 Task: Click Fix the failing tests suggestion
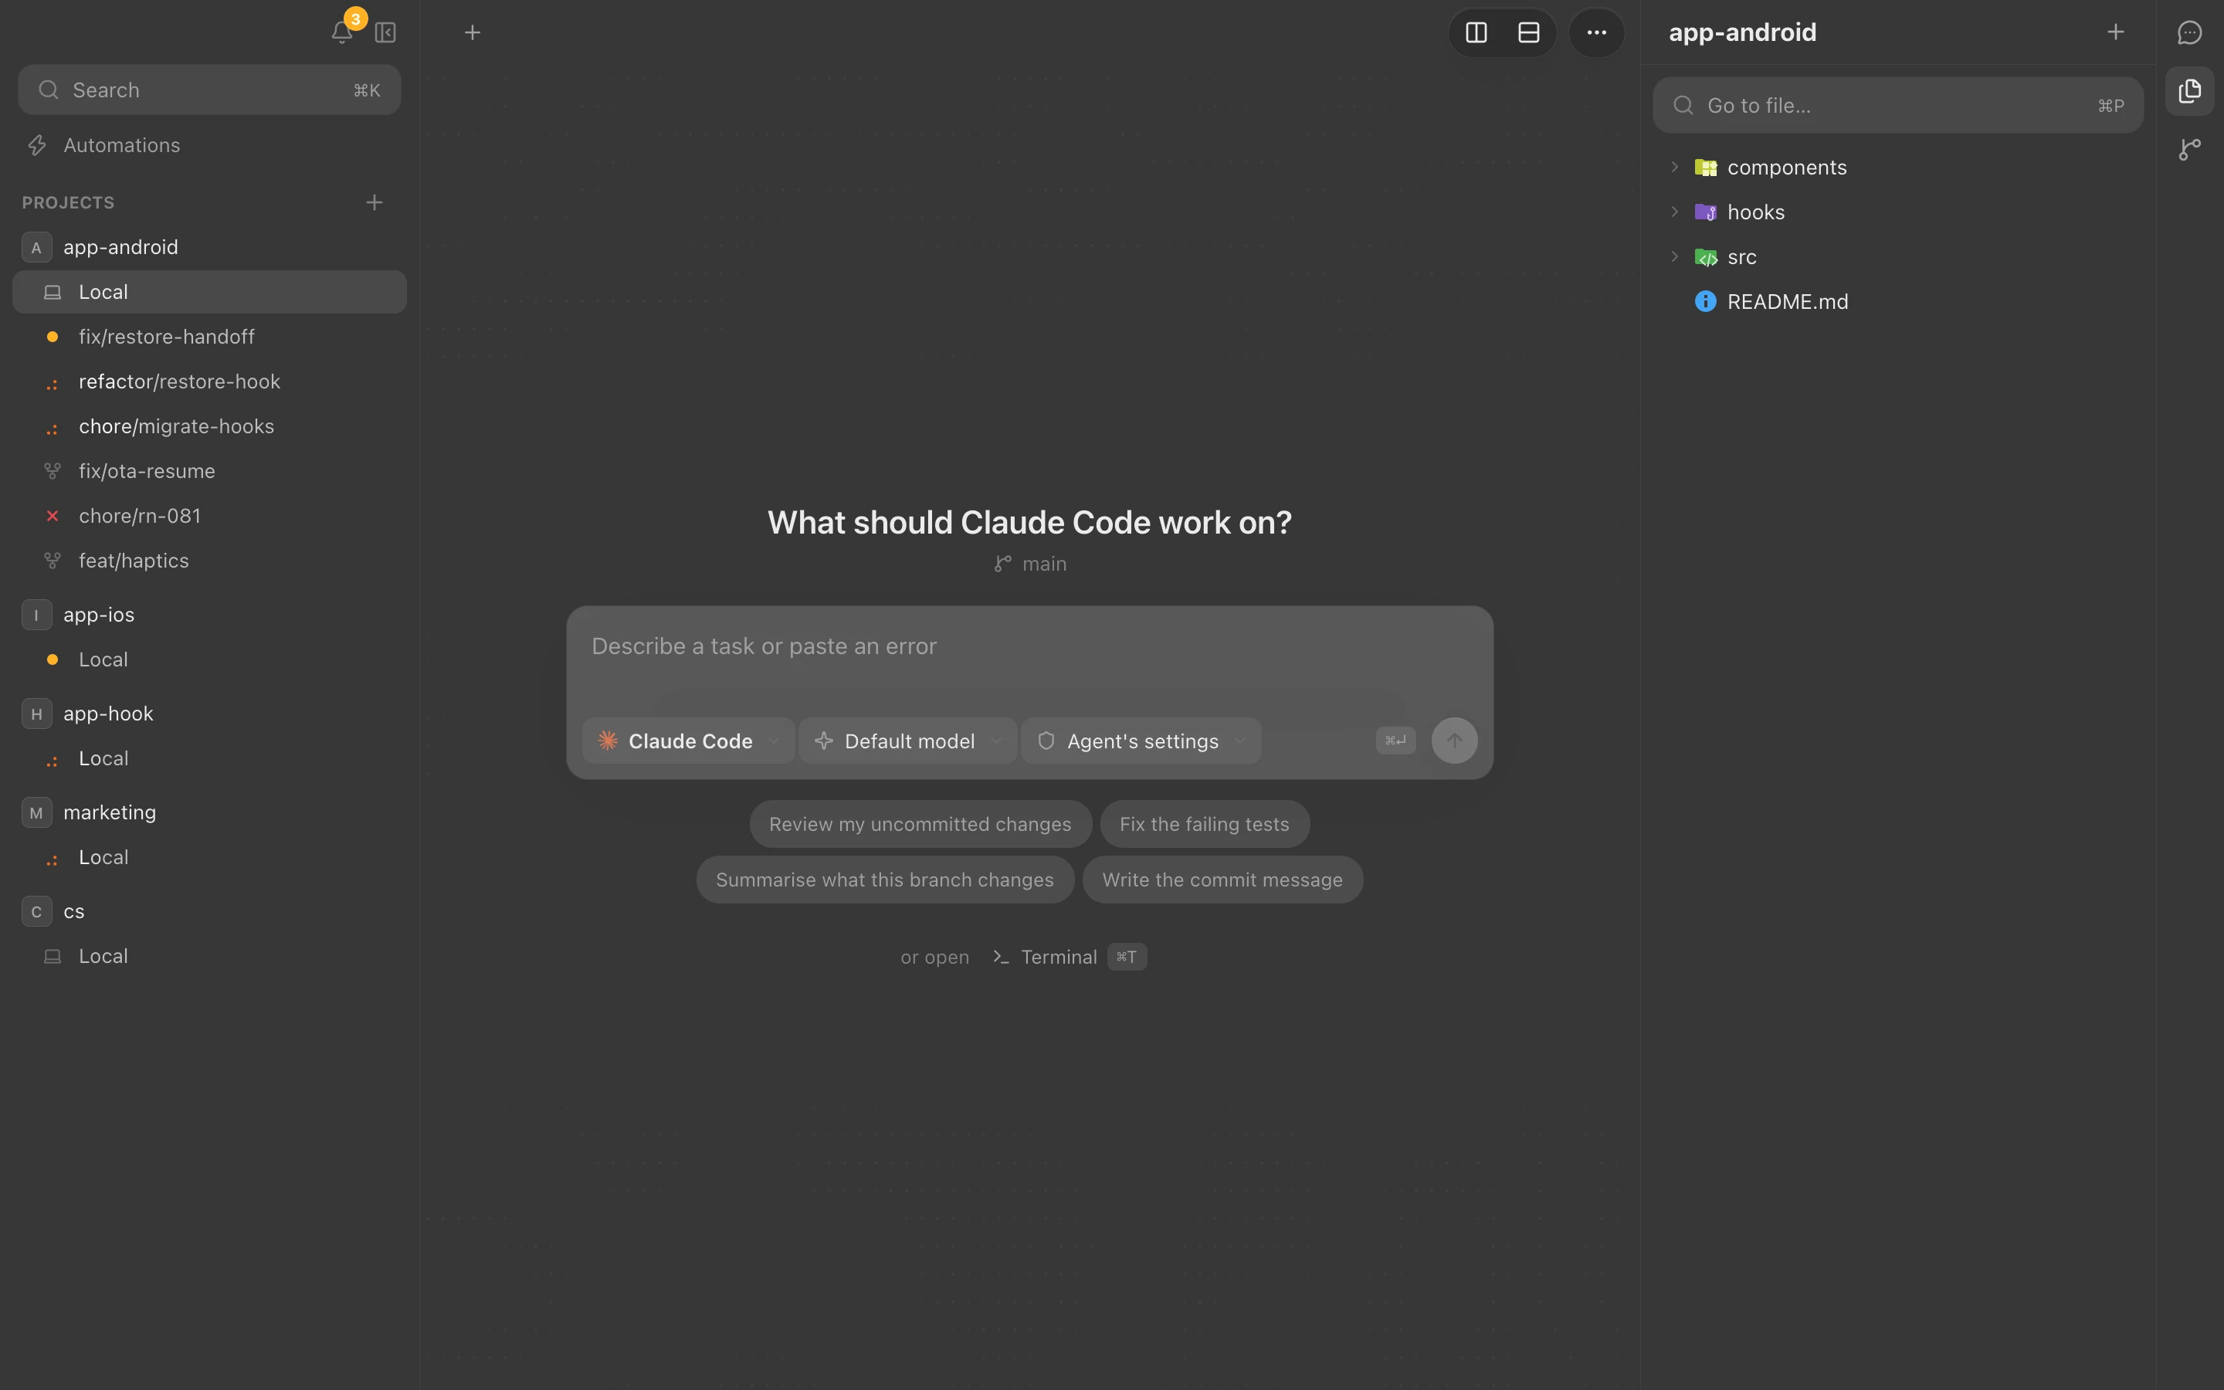pos(1204,825)
